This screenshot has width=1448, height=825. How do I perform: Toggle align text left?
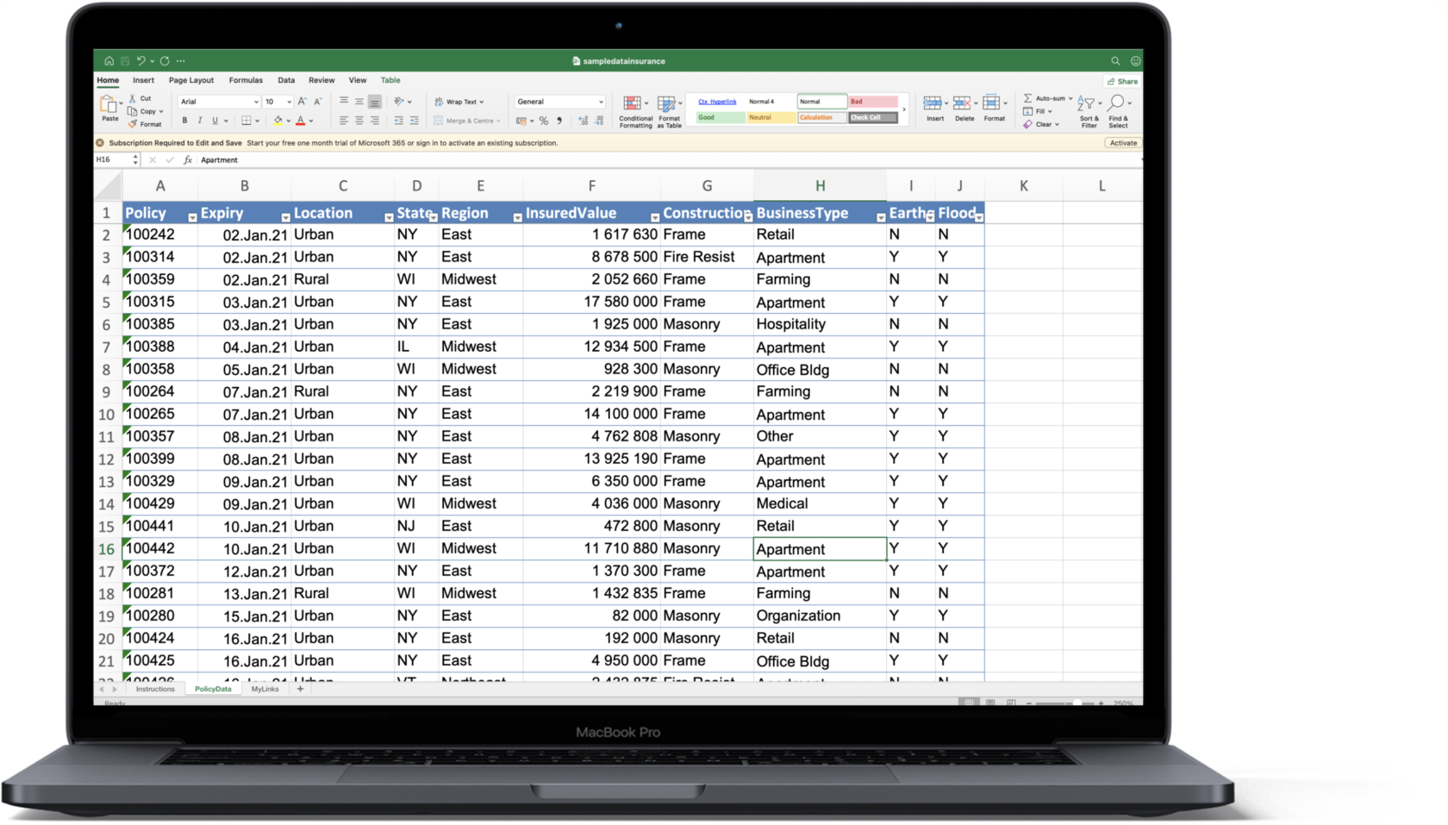coord(344,121)
